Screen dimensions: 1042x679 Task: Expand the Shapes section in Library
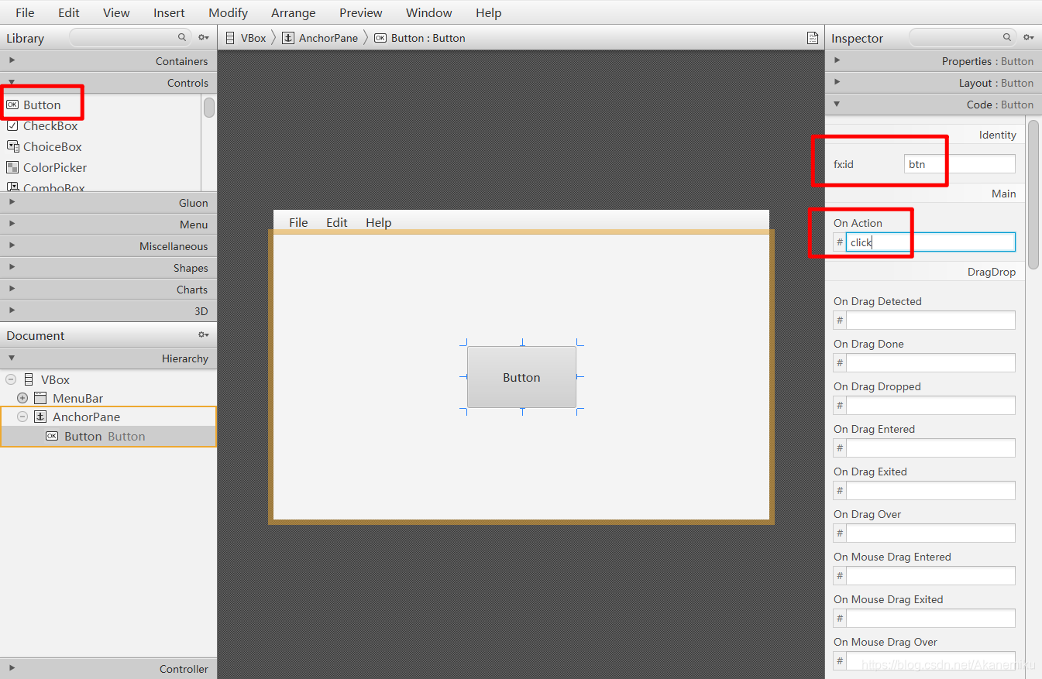tap(12, 267)
